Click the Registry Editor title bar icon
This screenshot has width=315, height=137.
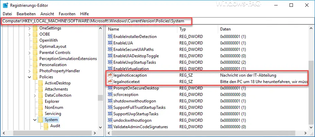[5, 5]
